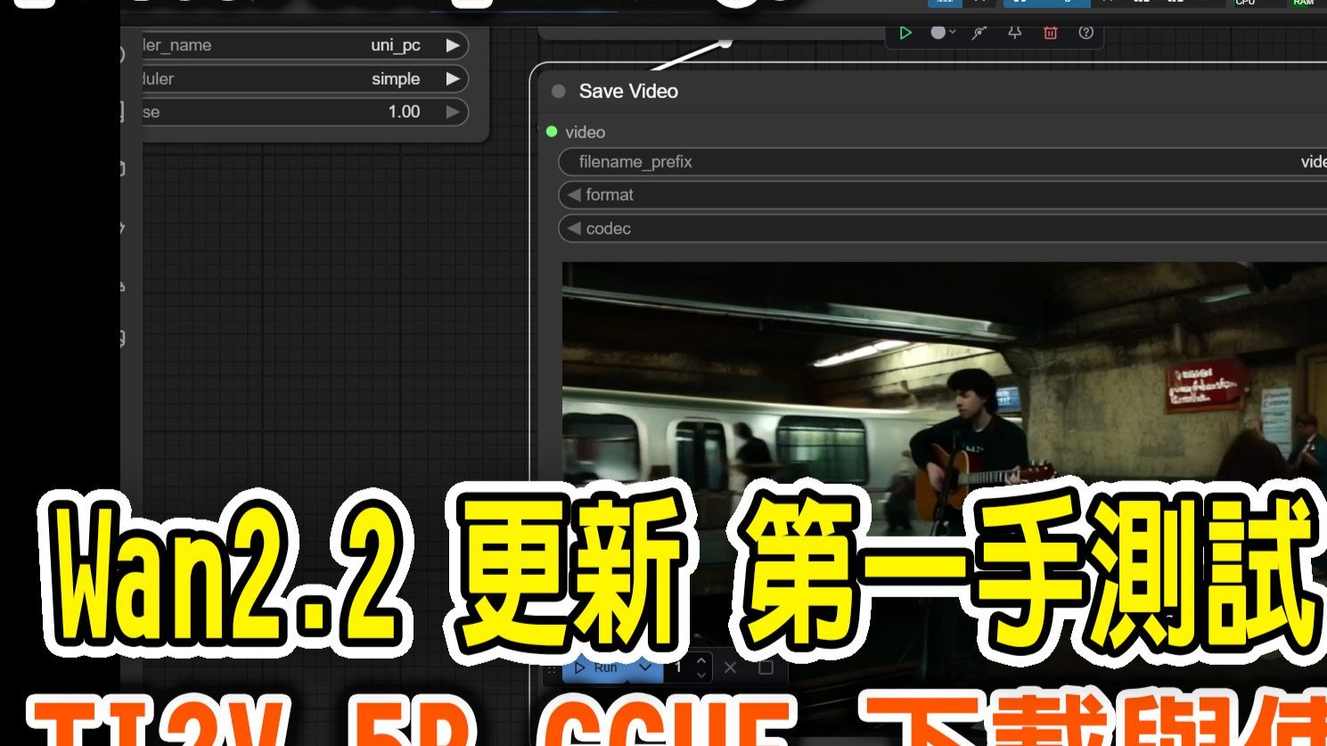Collapse the Save Video node dot
The image size is (1327, 746).
[x=559, y=91]
